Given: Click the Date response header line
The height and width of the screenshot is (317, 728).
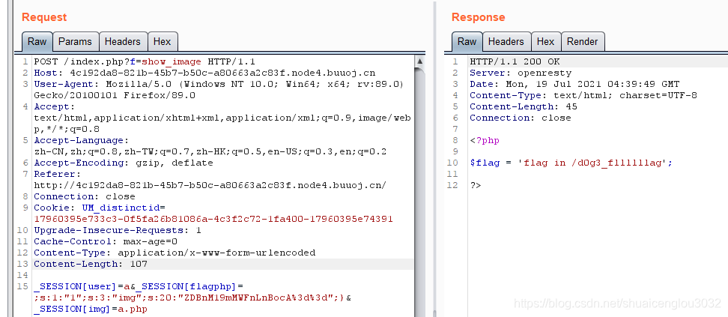Looking at the screenshot, I should click(574, 84).
